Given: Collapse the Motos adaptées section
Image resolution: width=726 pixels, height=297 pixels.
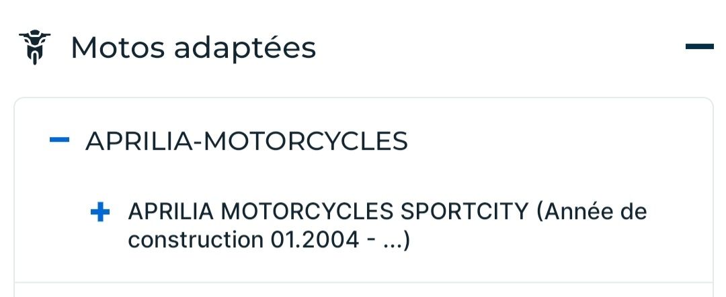Looking at the screenshot, I should coord(698,46).
